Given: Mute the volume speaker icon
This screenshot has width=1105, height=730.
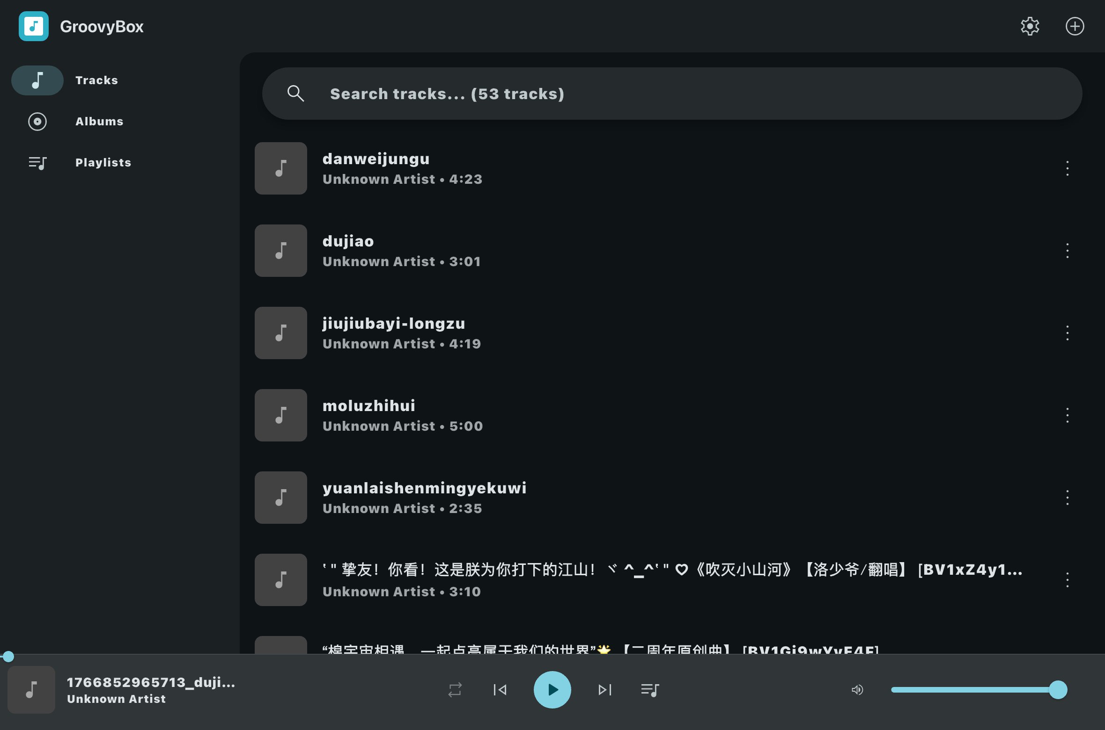Looking at the screenshot, I should [x=857, y=689].
